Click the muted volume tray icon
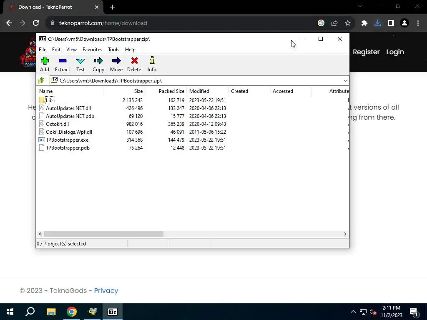 tap(373, 312)
